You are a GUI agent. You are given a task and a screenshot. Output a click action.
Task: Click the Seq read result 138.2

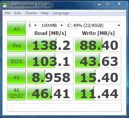(x=50, y=45)
